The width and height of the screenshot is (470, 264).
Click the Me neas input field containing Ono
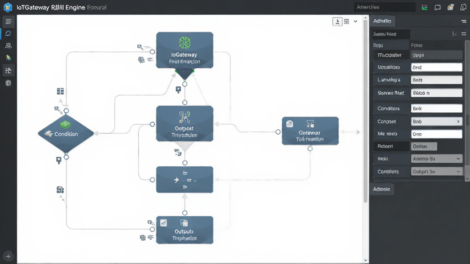coord(436,134)
